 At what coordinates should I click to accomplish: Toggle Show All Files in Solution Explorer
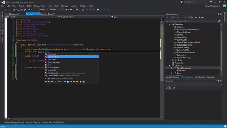(x=192, y=17)
